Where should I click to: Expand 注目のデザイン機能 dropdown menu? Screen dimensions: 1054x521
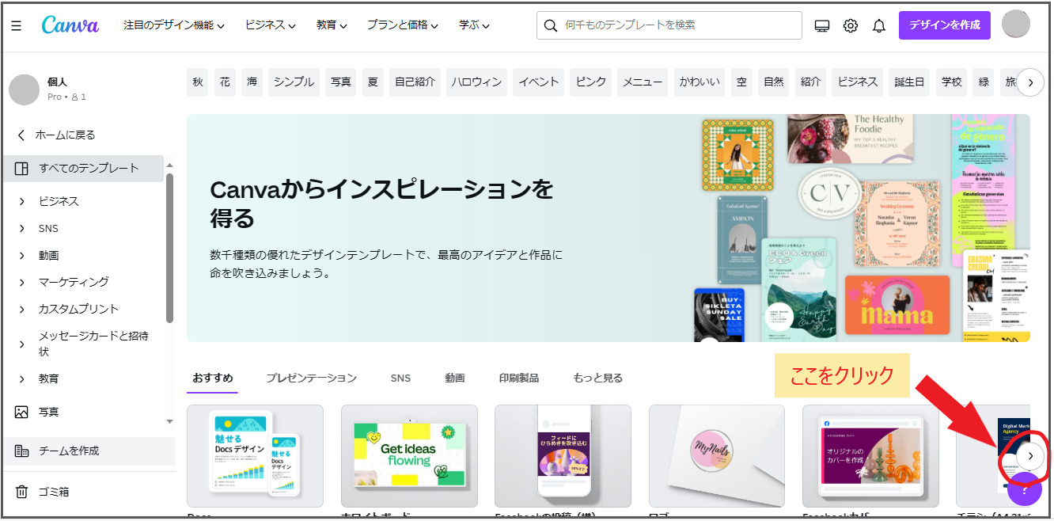point(173,25)
